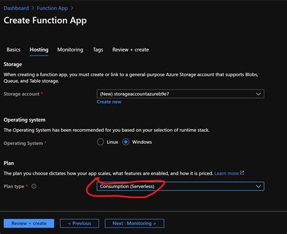Click the Review + create button

click(29, 223)
